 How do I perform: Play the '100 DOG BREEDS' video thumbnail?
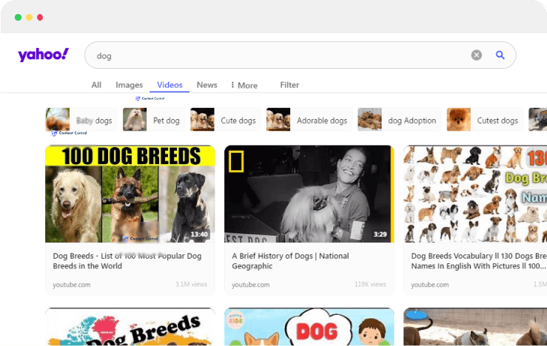[x=130, y=194]
